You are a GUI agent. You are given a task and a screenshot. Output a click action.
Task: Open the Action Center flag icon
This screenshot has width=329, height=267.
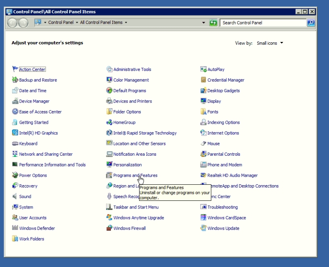15,69
